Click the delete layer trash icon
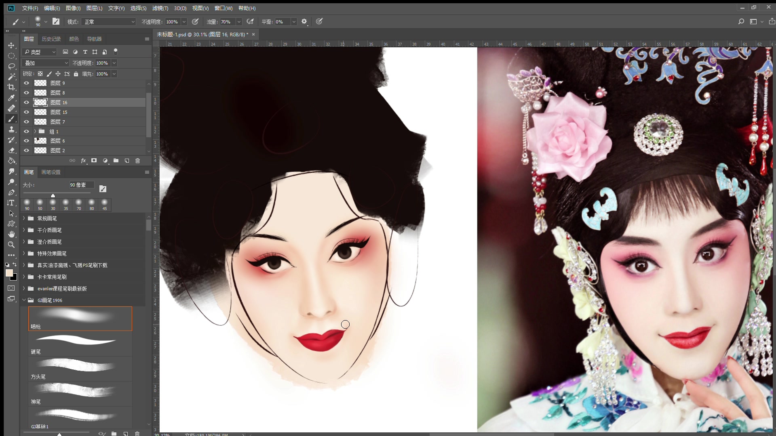This screenshot has width=776, height=436. (x=137, y=161)
